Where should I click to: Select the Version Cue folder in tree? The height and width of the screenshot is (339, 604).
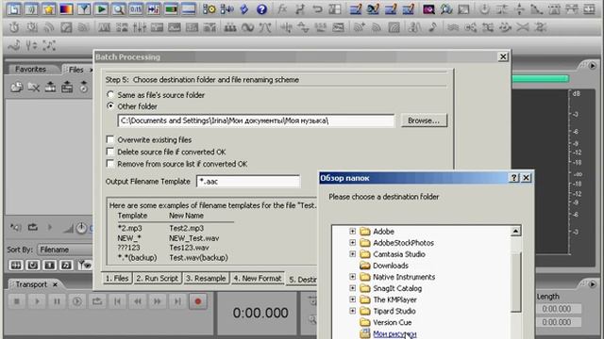point(393,322)
